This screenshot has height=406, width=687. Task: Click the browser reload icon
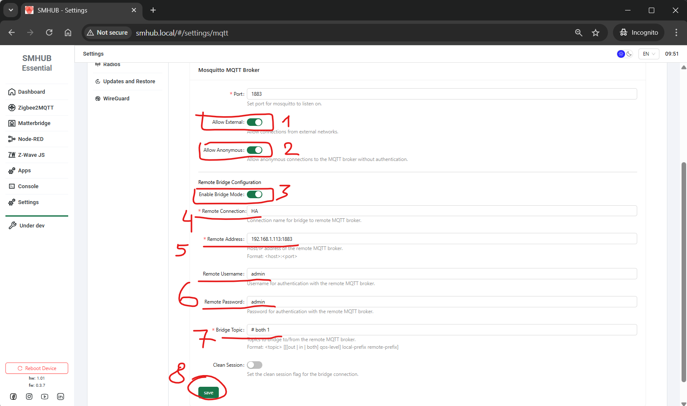(49, 33)
